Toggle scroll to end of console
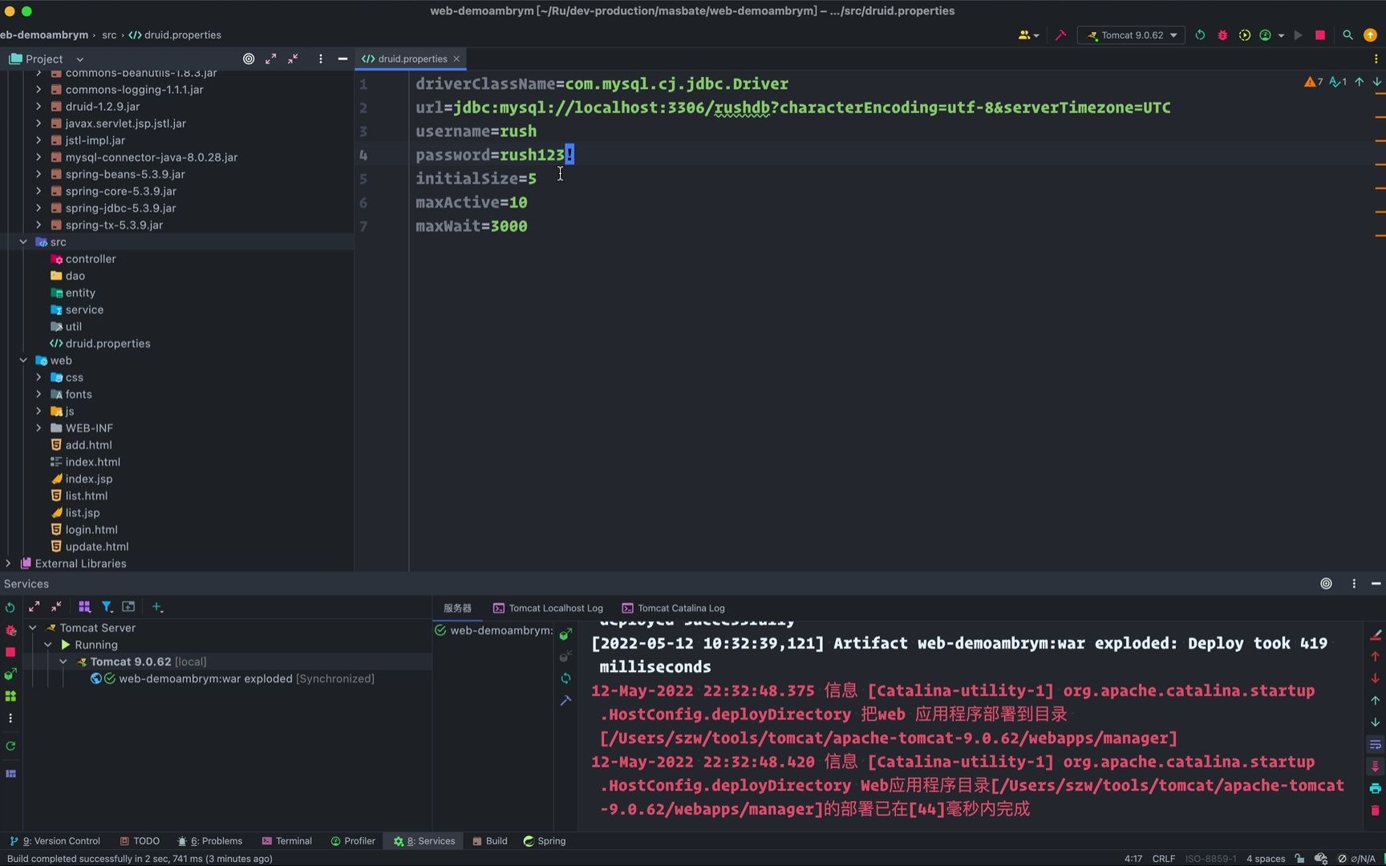The width and height of the screenshot is (1386, 866). 1375,767
